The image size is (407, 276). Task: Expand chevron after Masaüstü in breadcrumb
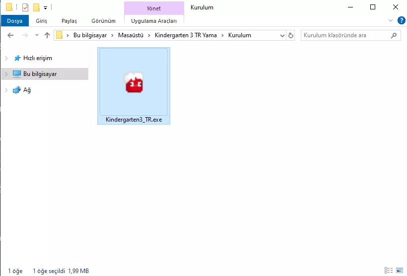click(x=149, y=35)
